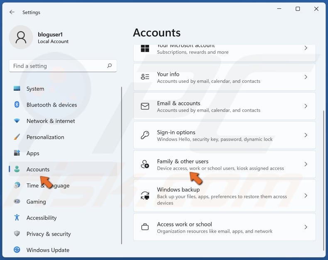Click the back arrow in Settings

point(12,12)
